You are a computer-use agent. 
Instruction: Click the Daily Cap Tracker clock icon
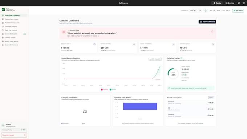click(x=181, y=58)
